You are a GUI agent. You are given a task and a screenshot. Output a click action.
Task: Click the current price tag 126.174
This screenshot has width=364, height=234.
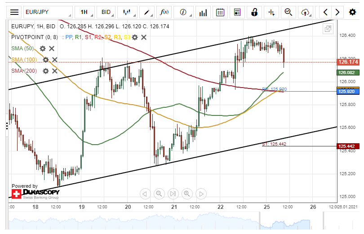click(x=348, y=62)
